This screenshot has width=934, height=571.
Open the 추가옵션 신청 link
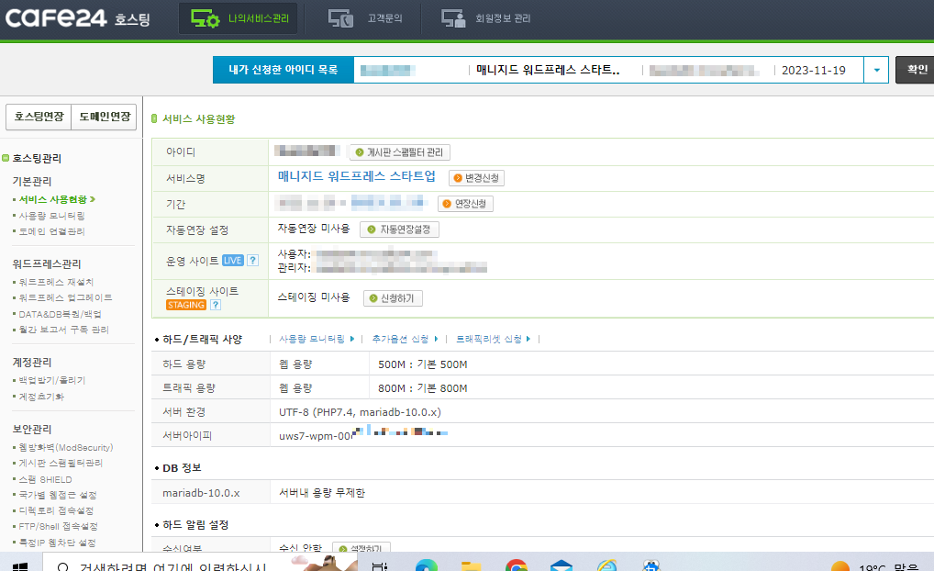pos(405,339)
